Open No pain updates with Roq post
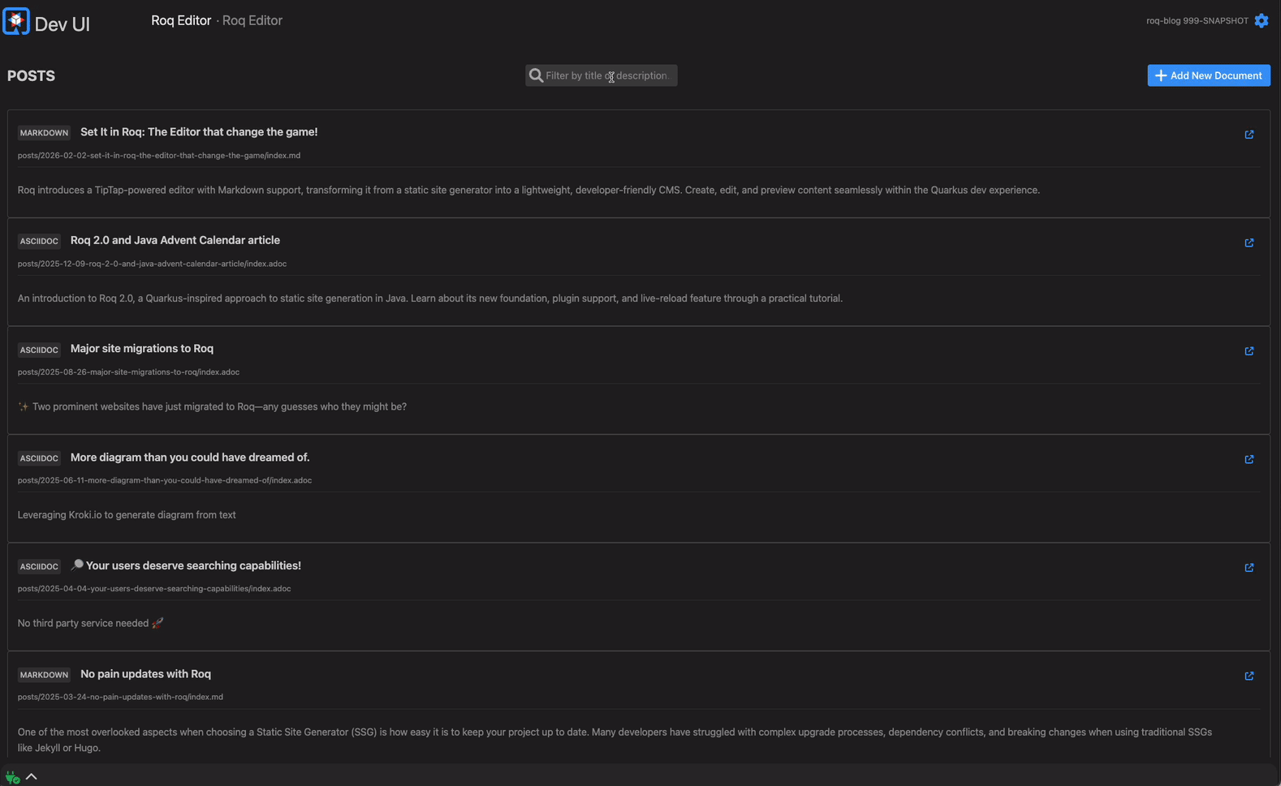 click(x=145, y=674)
